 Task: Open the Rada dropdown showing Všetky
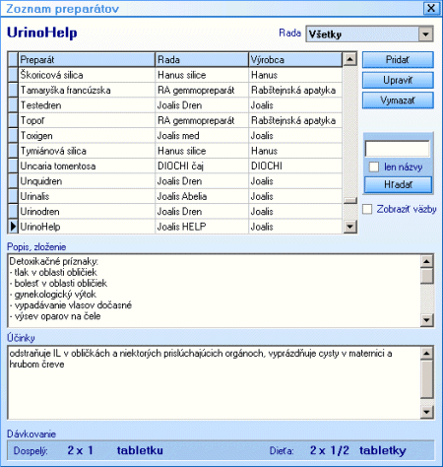(x=425, y=34)
